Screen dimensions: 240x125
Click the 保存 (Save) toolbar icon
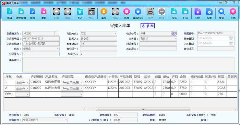pyautogui.click(x=150, y=12)
